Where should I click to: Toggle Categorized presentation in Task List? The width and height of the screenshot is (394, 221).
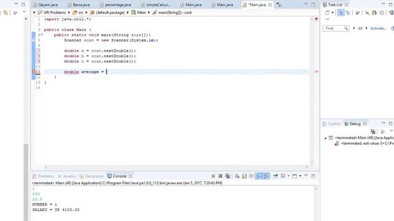point(341,12)
